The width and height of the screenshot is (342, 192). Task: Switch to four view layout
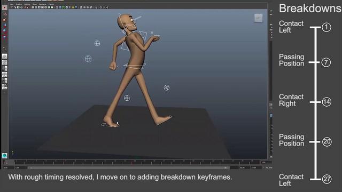click(5, 62)
